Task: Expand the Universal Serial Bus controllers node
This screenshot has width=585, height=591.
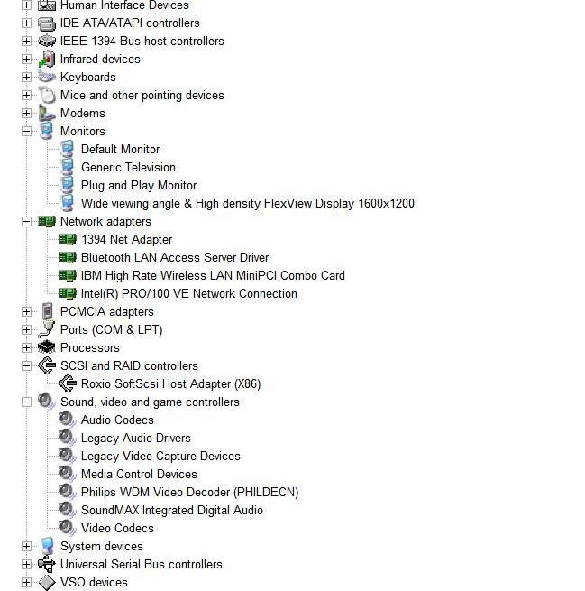Action: point(27,564)
